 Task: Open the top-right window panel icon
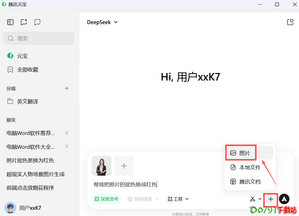(x=290, y=22)
